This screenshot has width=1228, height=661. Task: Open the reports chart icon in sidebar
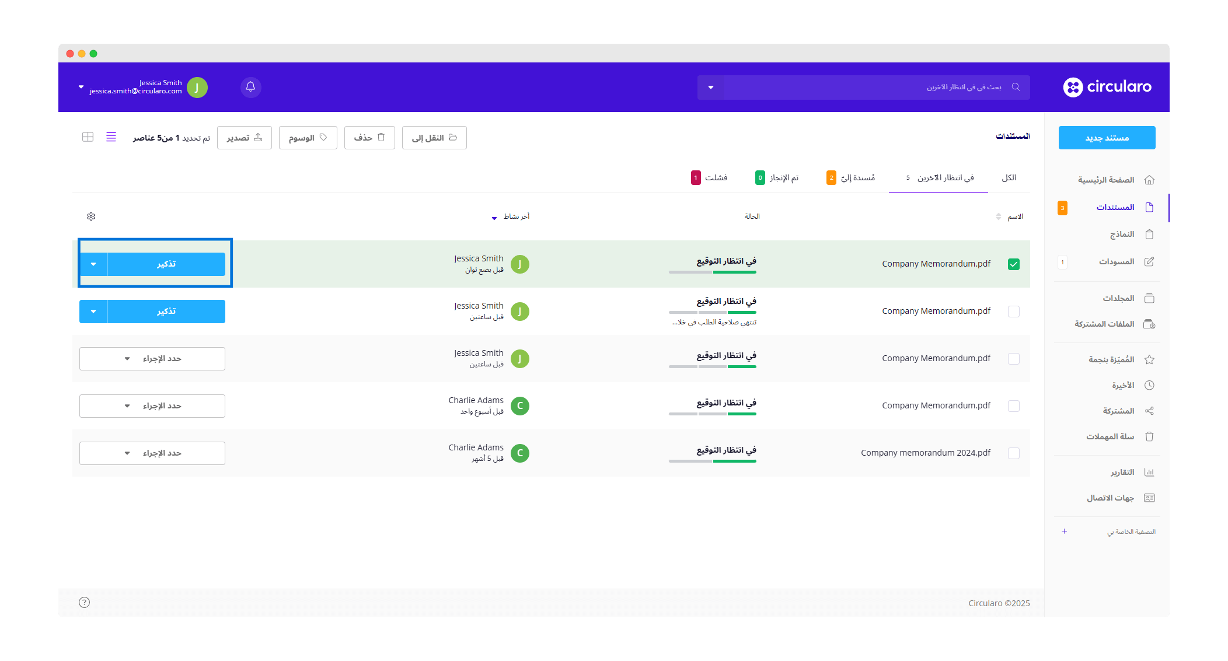click(1149, 472)
